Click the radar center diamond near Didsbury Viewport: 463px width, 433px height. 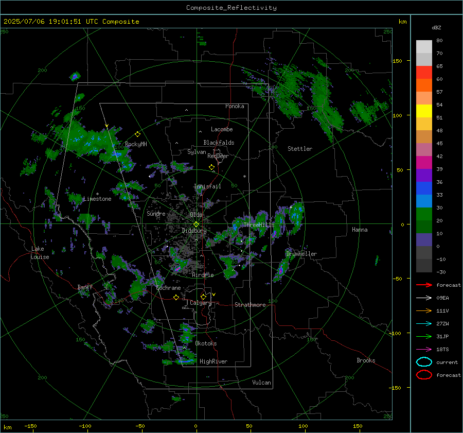tap(196, 224)
